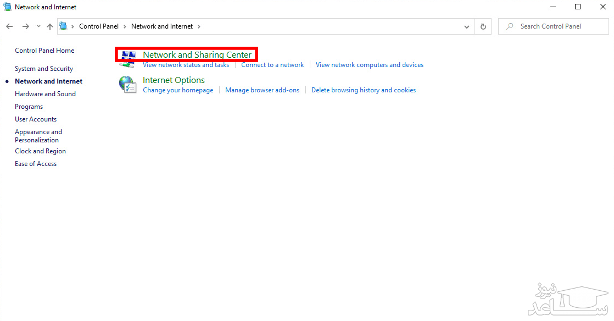Select Connect to a network link
614x321 pixels.
coord(272,65)
